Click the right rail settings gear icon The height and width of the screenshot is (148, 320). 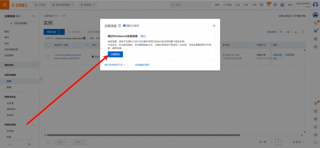315,119
